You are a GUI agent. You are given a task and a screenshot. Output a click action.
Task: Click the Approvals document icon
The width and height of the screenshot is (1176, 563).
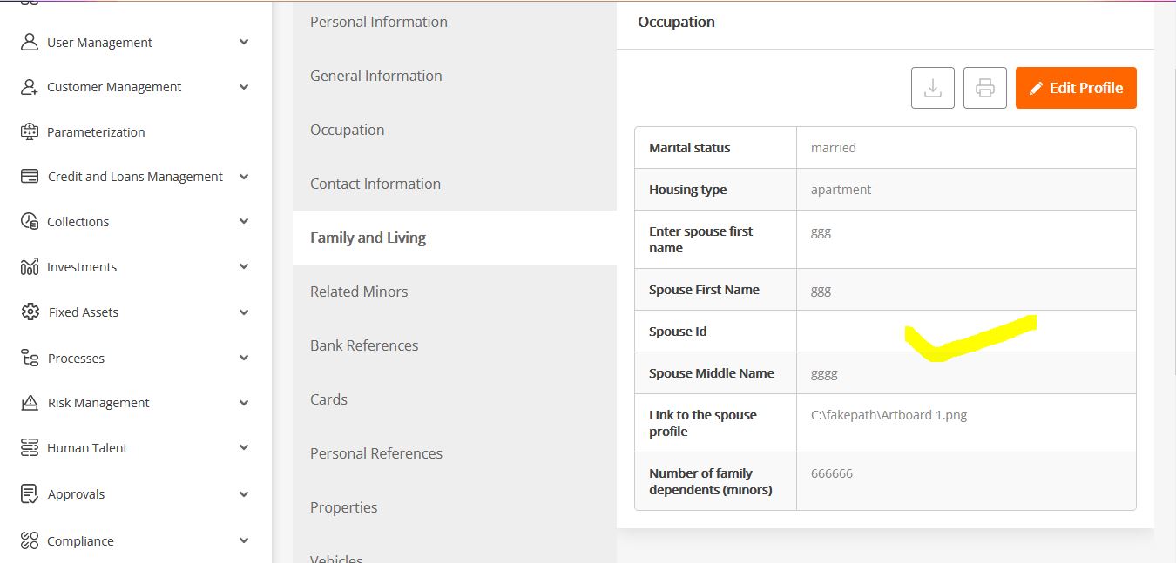tap(30, 493)
